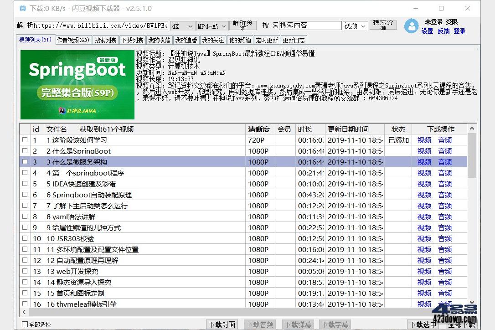Screen dimensions: 495x330
Task: Click the SpringBoot cover thumbnail
Action: point(77,85)
